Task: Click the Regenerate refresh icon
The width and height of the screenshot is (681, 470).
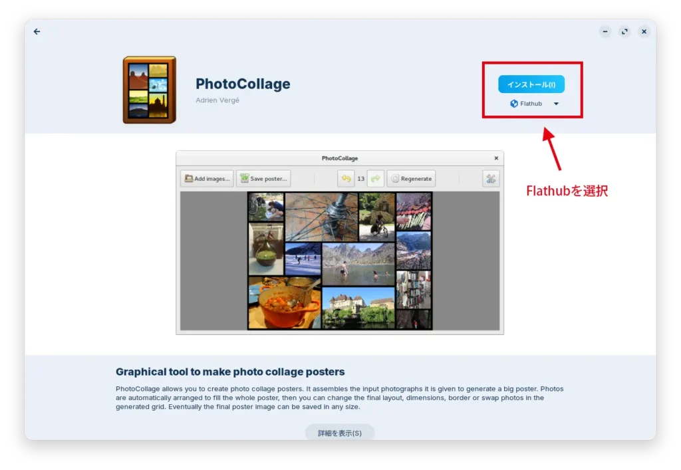Action: coord(394,178)
